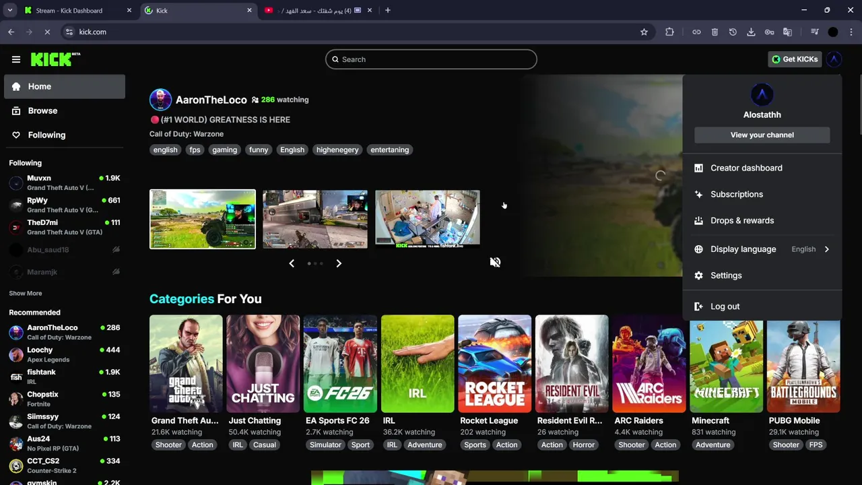Viewport: 862px width, 485px height.
Task: Click the Horror tag under Resident Evil
Action: pyautogui.click(x=583, y=445)
